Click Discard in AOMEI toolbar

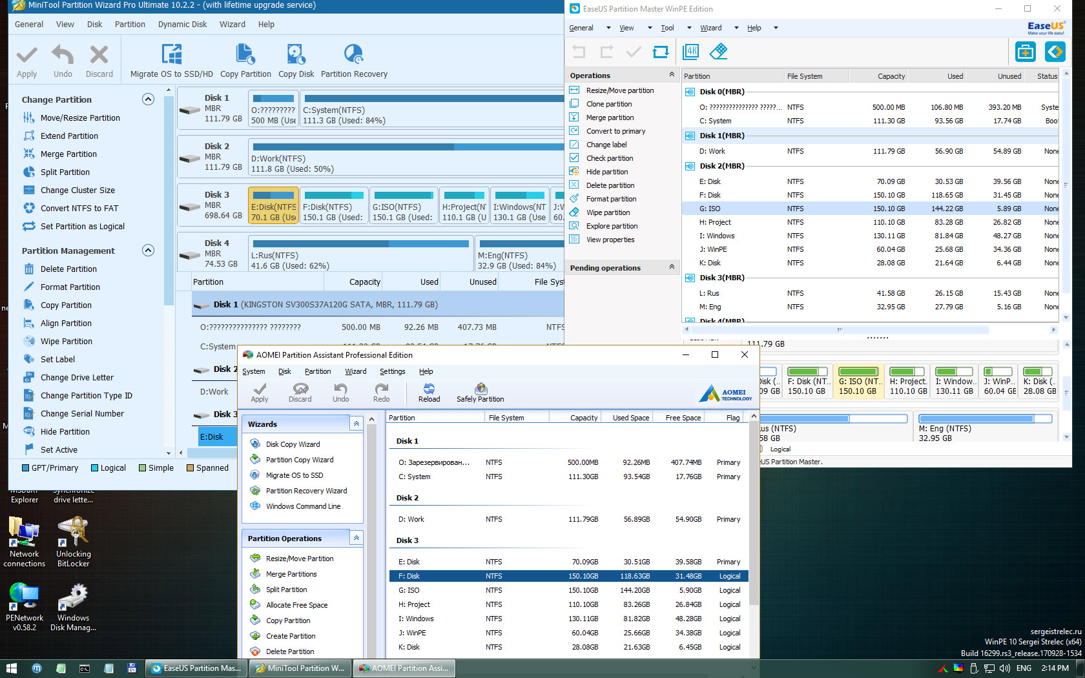[300, 393]
